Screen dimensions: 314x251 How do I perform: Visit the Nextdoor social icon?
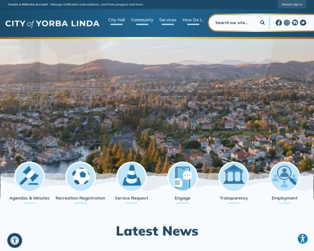coord(295,22)
